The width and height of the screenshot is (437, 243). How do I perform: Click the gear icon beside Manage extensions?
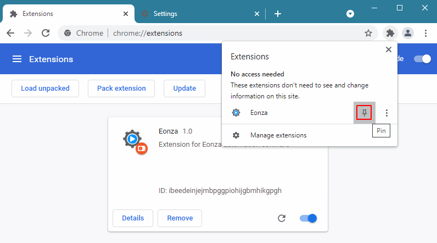(236, 135)
